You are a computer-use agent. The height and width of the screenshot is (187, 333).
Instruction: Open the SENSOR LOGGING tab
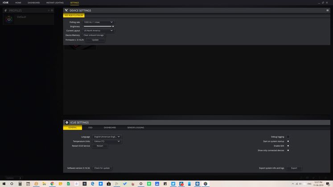click(x=136, y=127)
